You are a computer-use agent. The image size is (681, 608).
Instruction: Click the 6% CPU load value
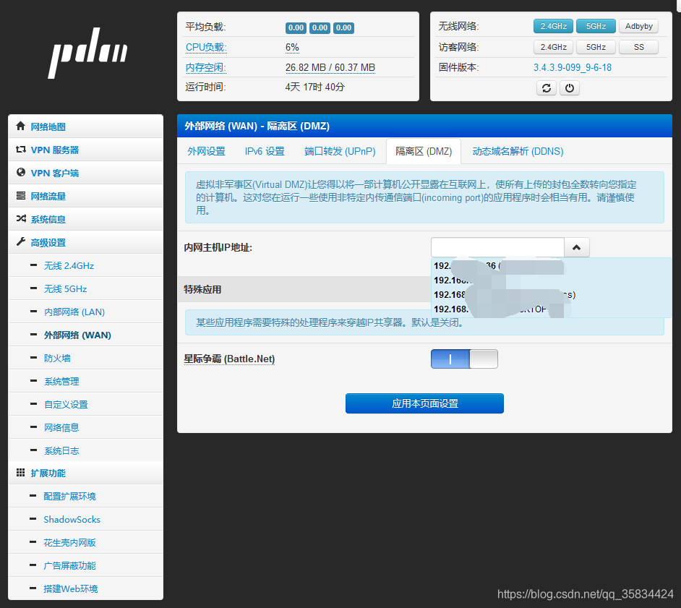coord(292,47)
